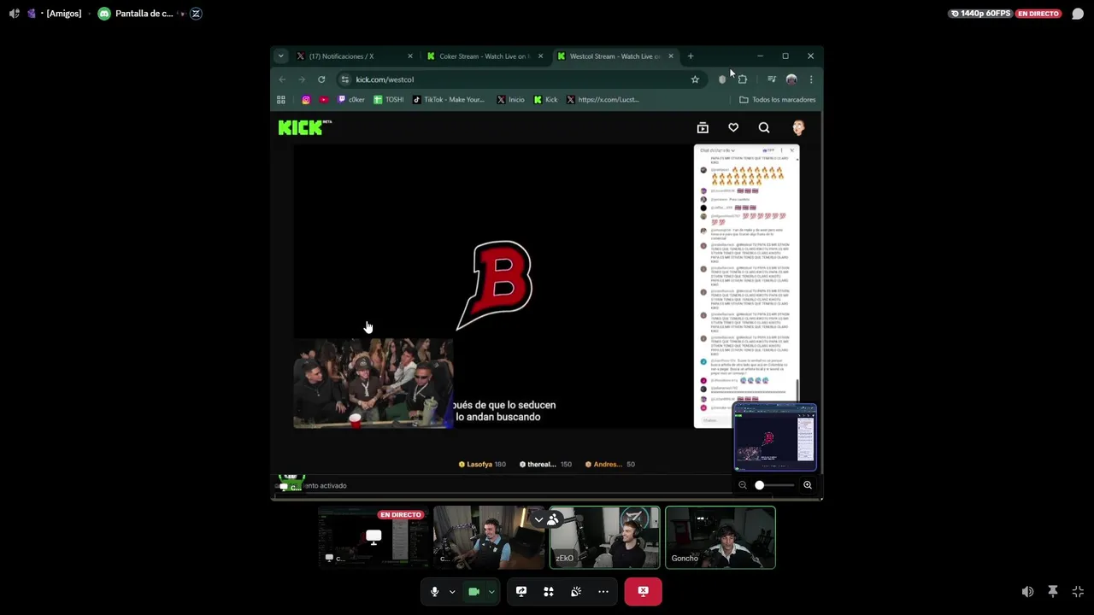
Task: Open the soundboard icon
Action: [576, 591]
